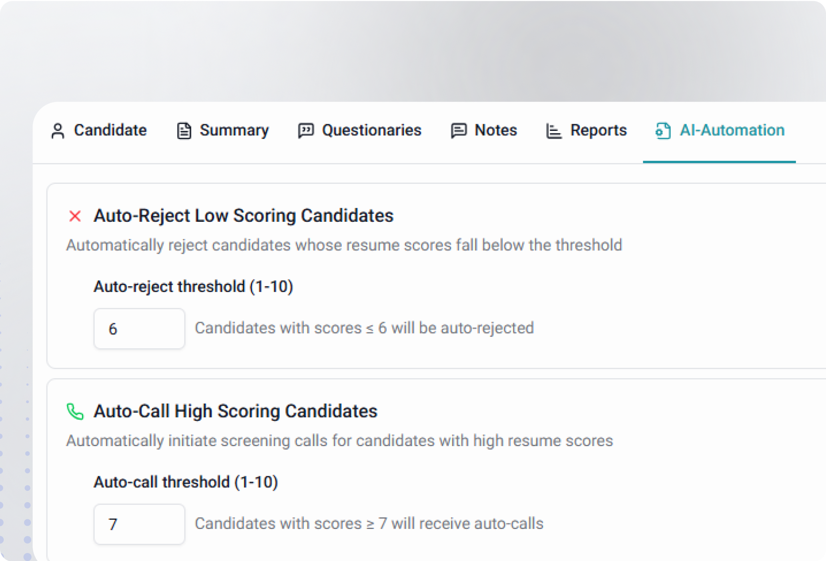Viewport: 826px width, 561px height.
Task: Click the Auto-Reject Low Scoring Candidates heading
Action: [x=243, y=216]
